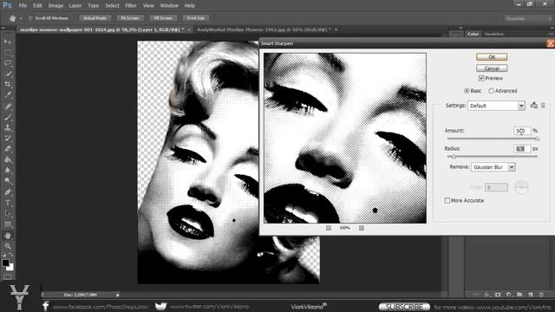This screenshot has width=555, height=312.
Task: Click the layer fx styles icon
Action: [487, 295]
